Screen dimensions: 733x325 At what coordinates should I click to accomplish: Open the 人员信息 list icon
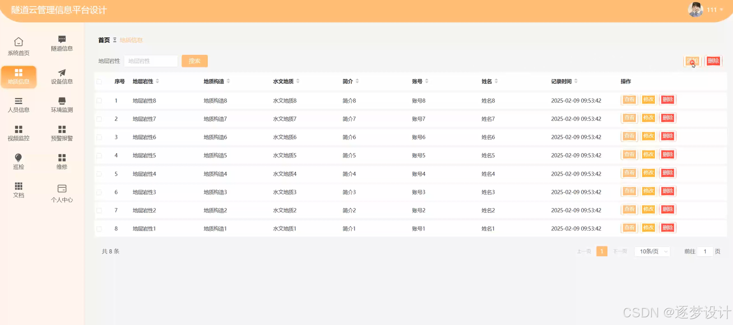[19, 101]
